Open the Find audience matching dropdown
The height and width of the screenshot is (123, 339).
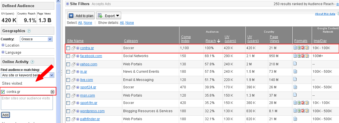tap(28, 75)
